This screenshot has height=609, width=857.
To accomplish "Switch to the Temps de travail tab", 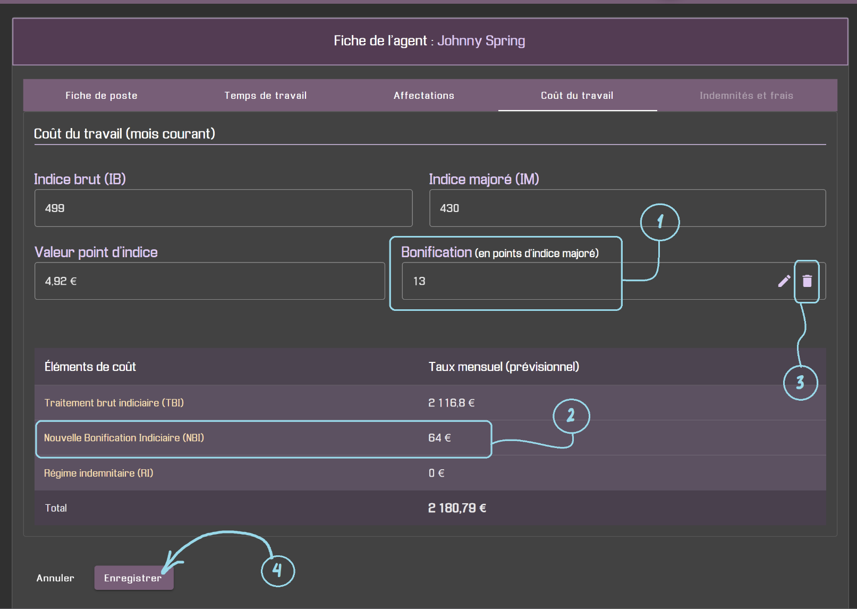I will point(265,96).
